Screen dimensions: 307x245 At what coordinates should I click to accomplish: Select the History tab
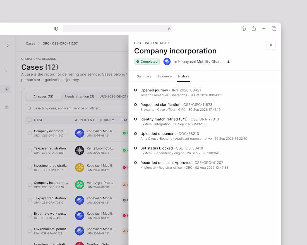click(184, 76)
